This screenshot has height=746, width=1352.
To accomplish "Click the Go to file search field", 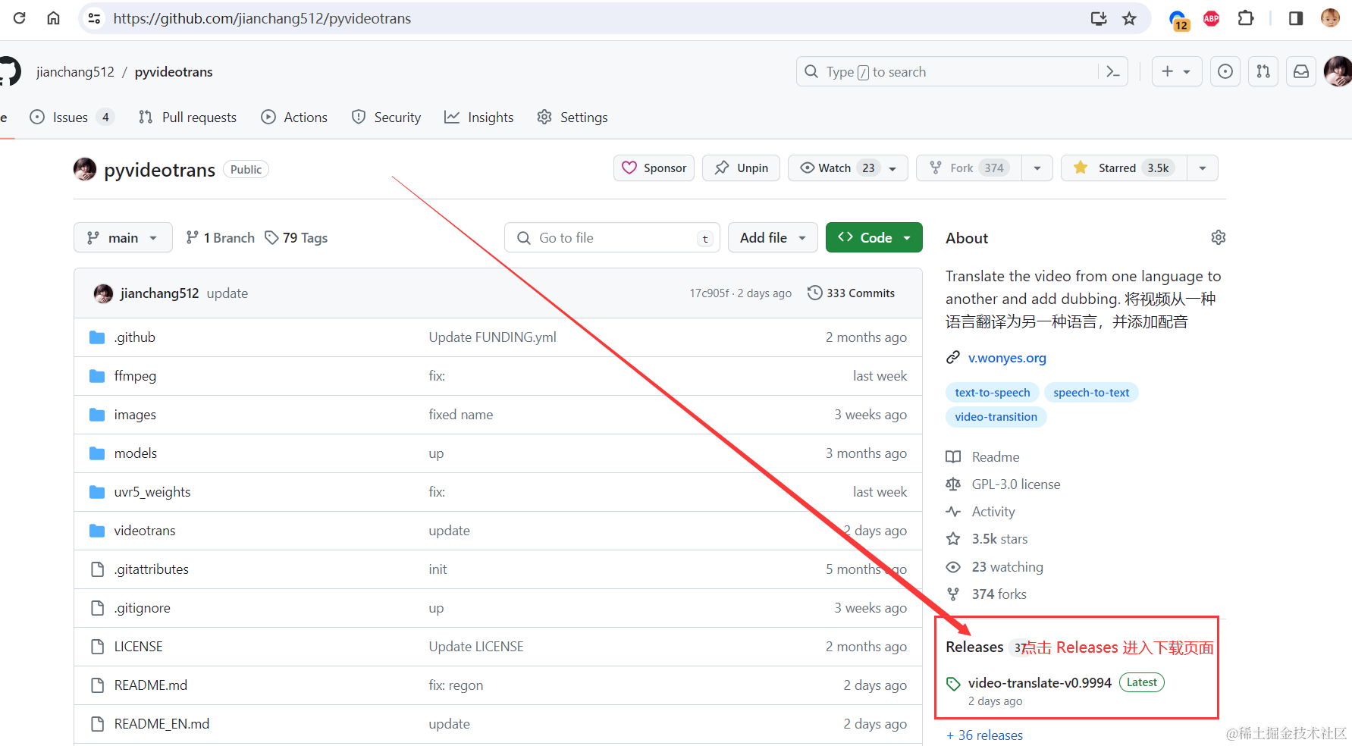I will click(612, 238).
